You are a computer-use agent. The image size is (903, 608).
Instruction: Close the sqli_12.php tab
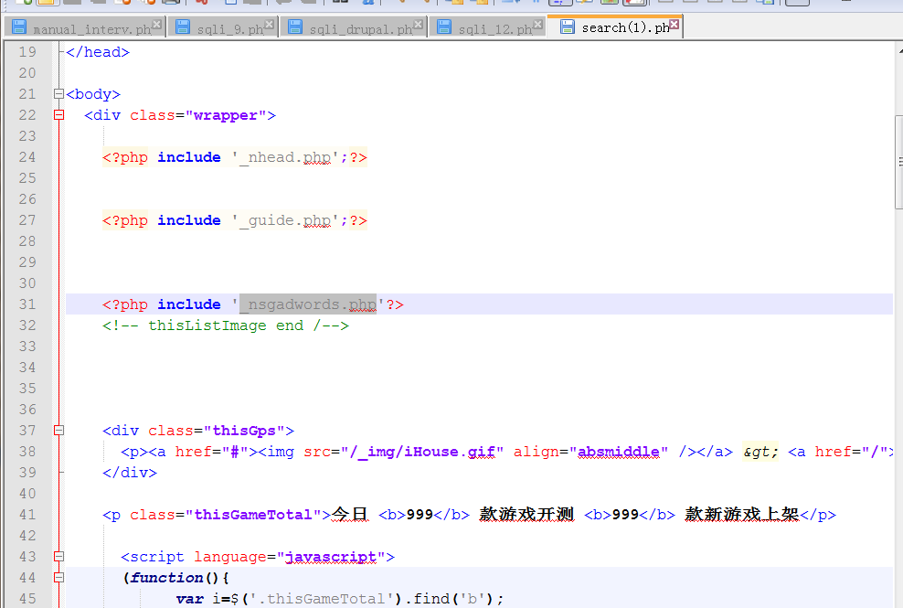538,24
